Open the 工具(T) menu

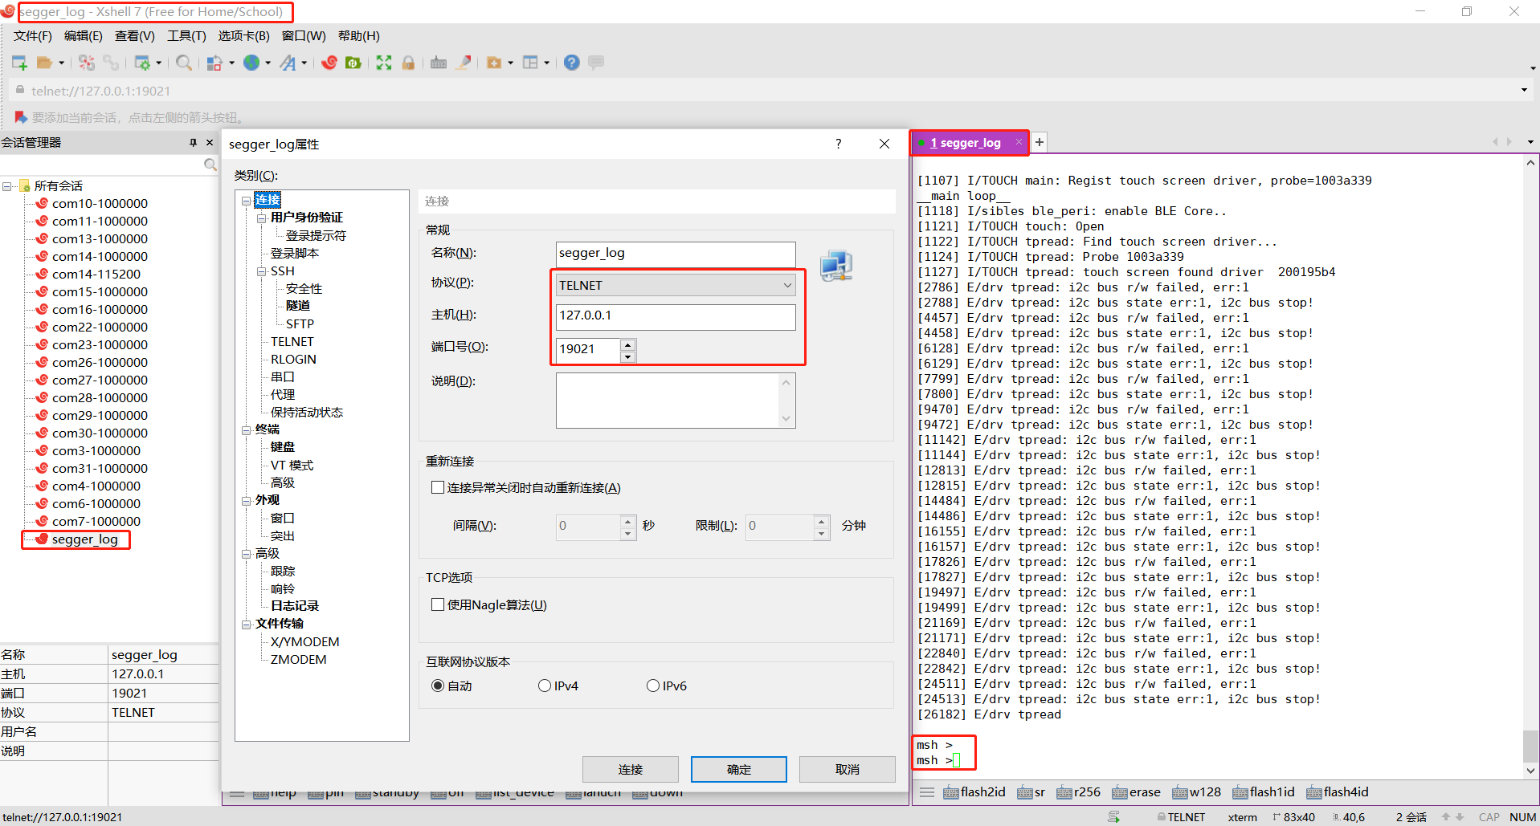(x=186, y=36)
